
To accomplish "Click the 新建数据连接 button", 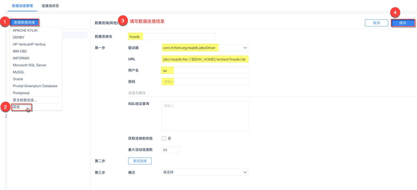I will click(x=24, y=22).
